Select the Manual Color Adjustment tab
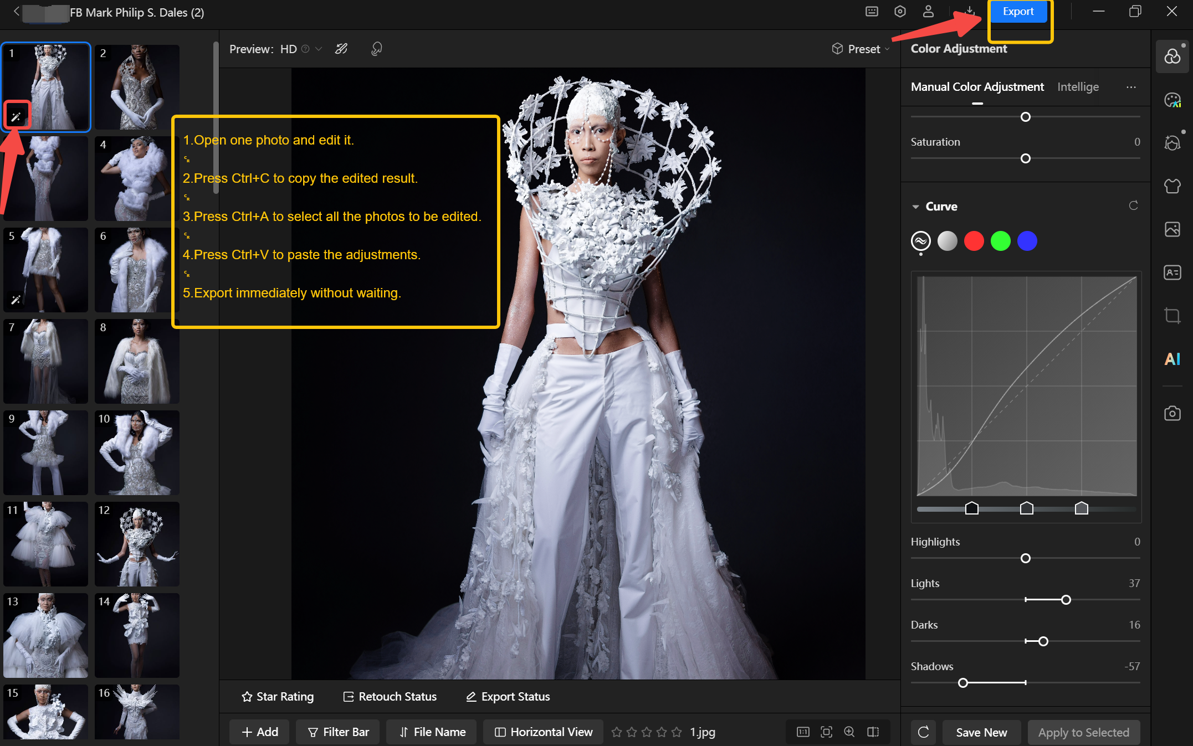The image size is (1193, 746). (x=977, y=86)
